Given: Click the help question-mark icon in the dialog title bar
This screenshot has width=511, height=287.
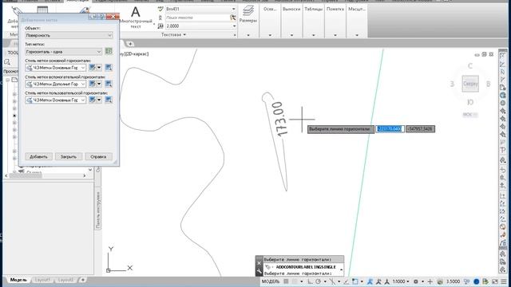Looking at the screenshot, I should point(101,16).
